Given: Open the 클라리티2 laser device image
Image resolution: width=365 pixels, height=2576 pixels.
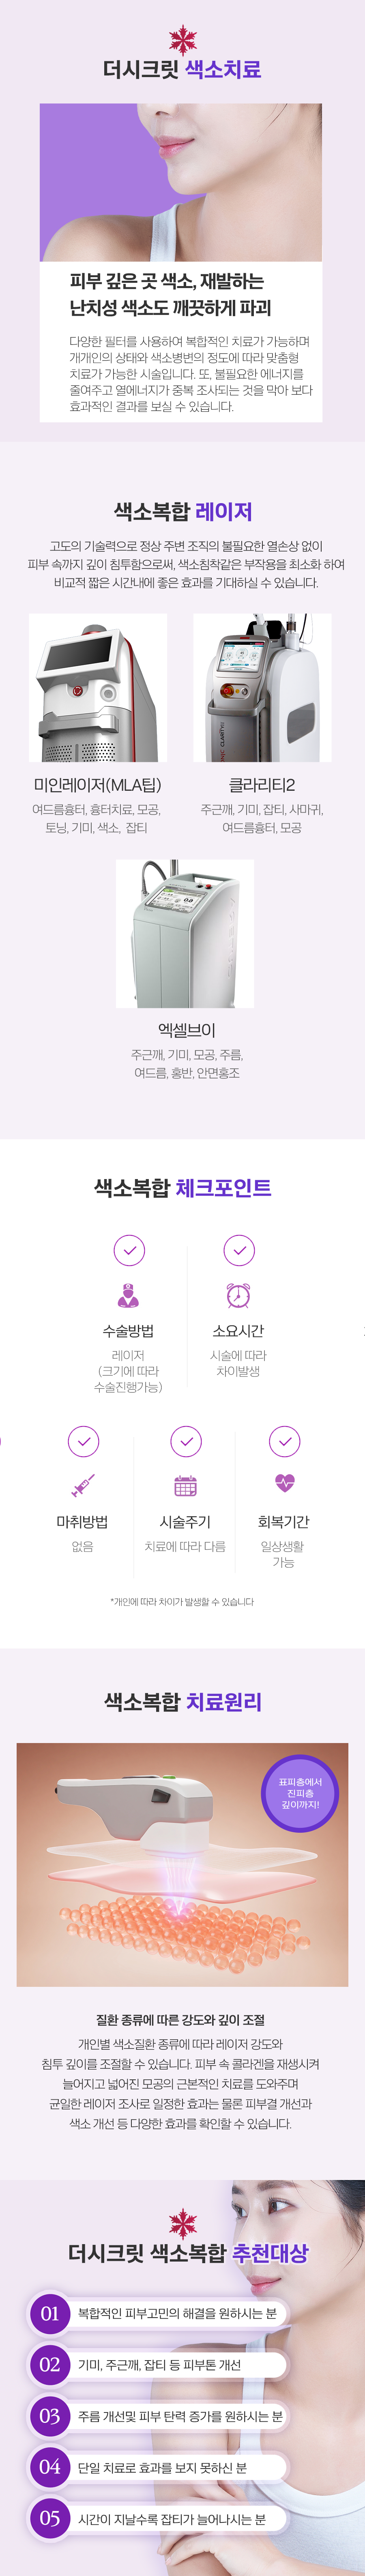Looking at the screenshot, I should pyautogui.click(x=262, y=688).
